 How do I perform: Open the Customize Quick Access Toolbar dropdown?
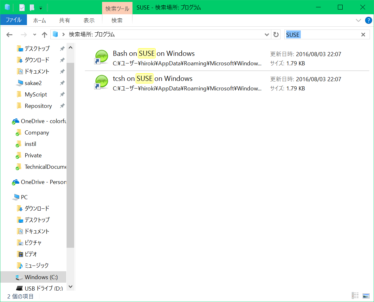[x=41, y=8]
